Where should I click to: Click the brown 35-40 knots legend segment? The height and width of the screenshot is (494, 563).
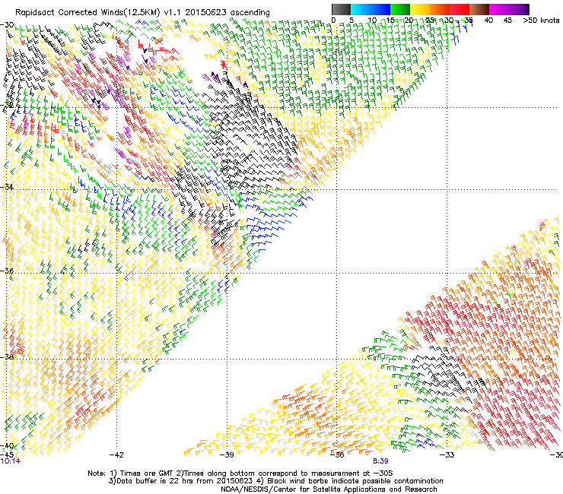(479, 9)
